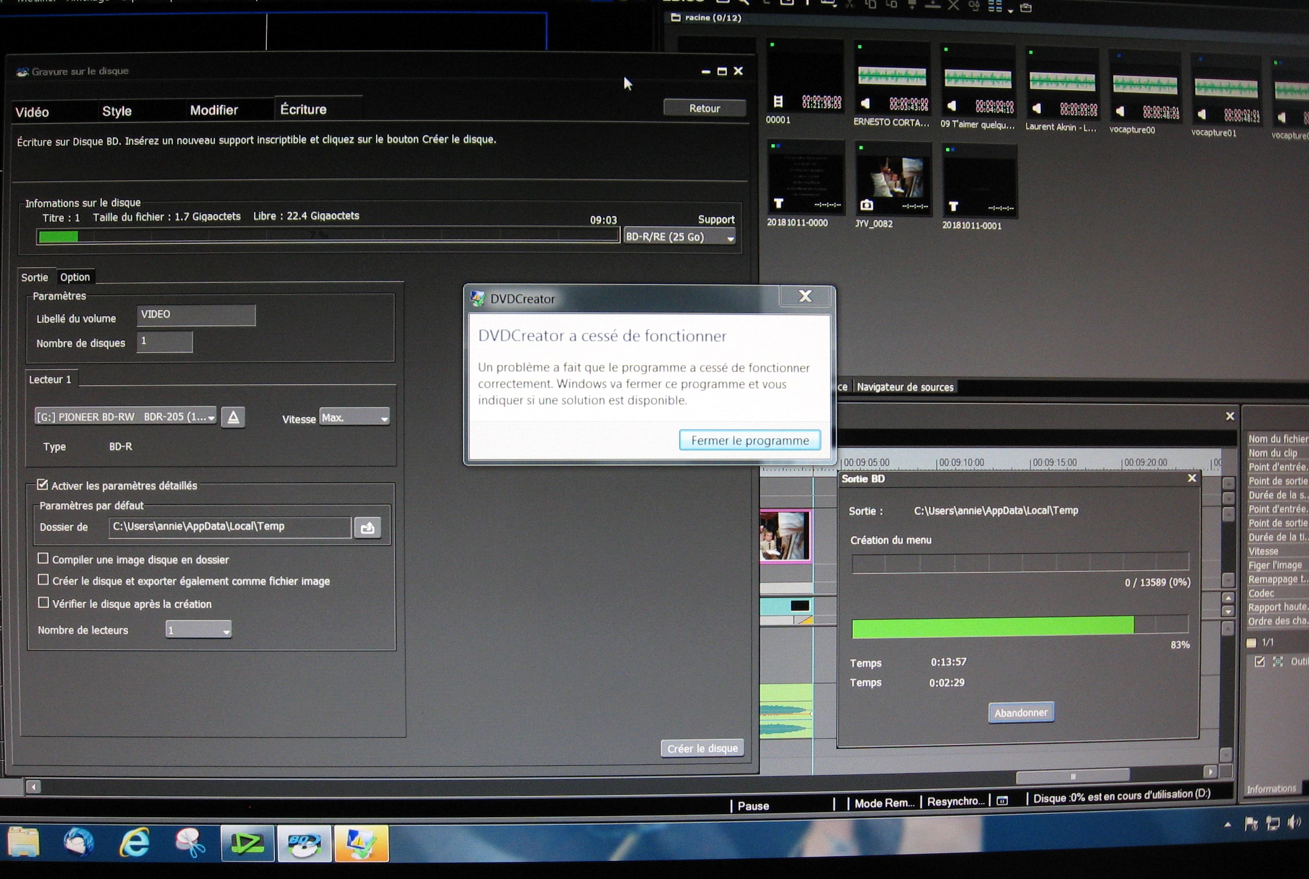Screen dimensions: 1309x879
Task: Uncheck Activer les paramètres détaillés
Action: tap(42, 484)
